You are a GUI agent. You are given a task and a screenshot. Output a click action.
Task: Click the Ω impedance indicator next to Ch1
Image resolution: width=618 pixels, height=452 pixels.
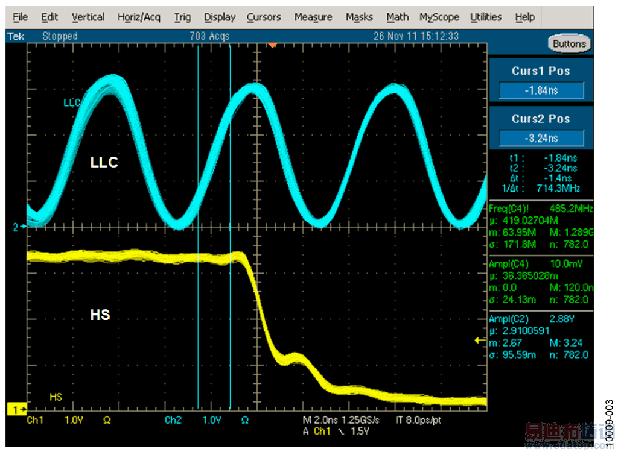click(x=107, y=420)
